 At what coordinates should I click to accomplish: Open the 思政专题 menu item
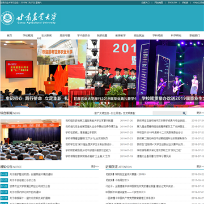pos(65,35)
